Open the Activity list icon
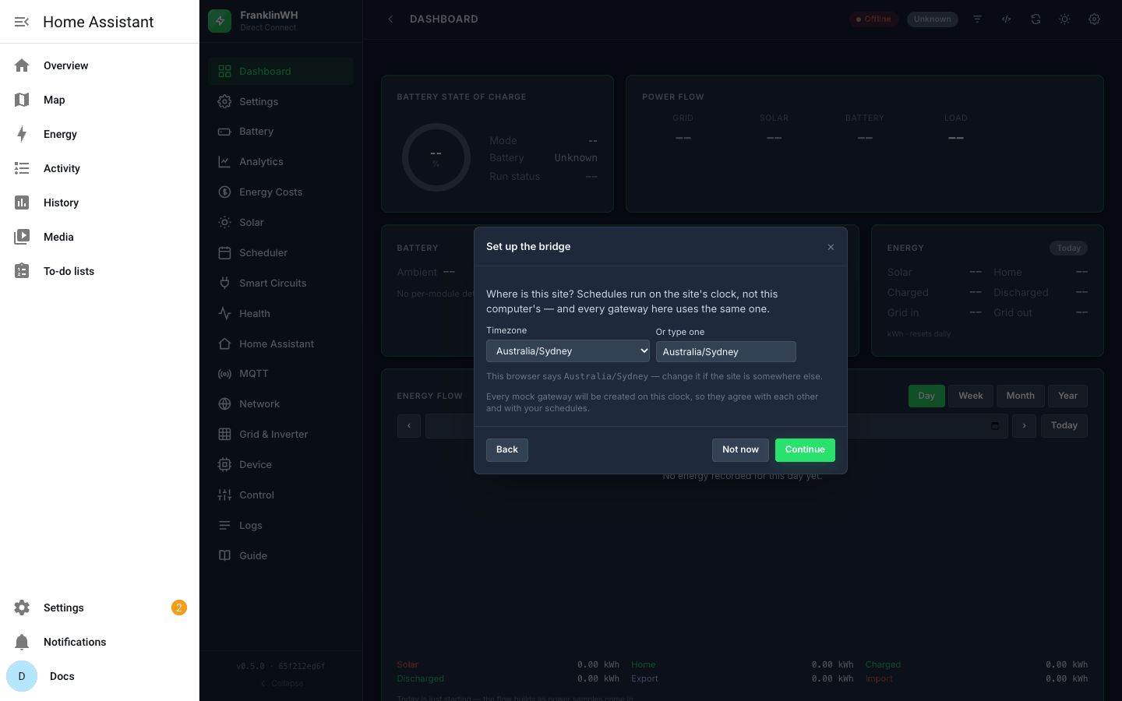This screenshot has height=701, width=1122. pyautogui.click(x=22, y=168)
